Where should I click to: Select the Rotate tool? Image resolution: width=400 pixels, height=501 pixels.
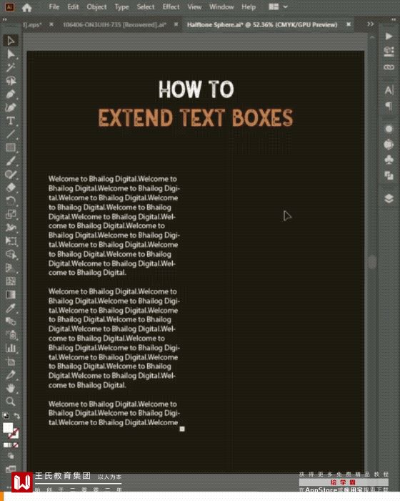11,201
